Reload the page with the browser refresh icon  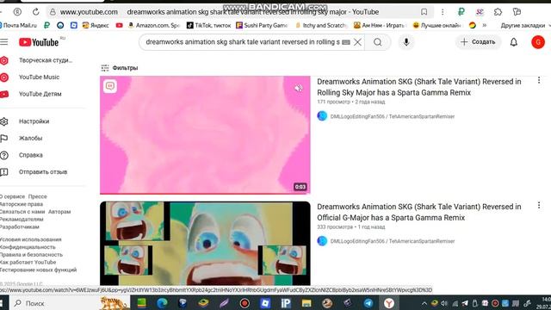coord(36,12)
